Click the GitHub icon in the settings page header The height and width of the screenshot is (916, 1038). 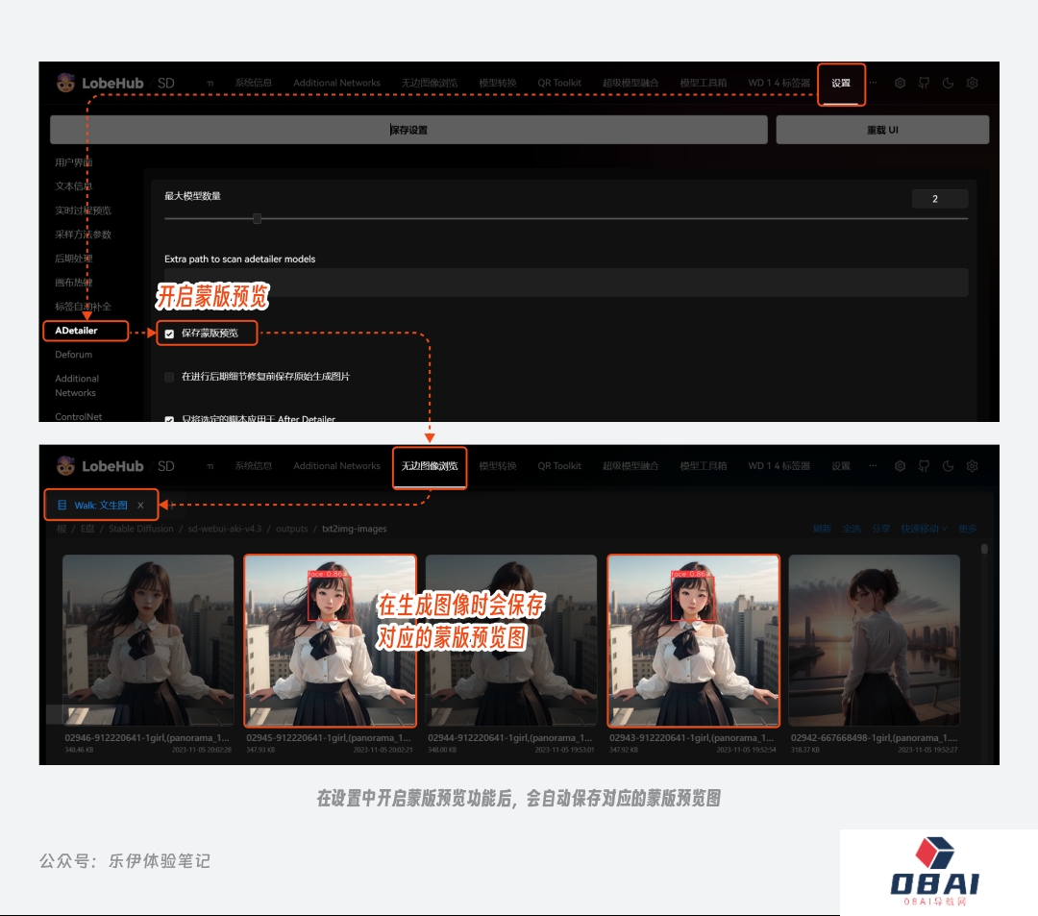pos(924,84)
